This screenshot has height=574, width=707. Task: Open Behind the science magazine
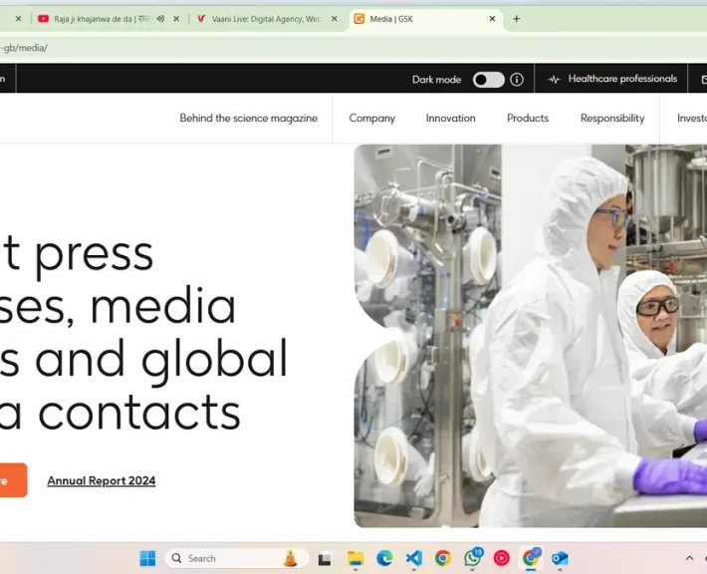point(248,119)
